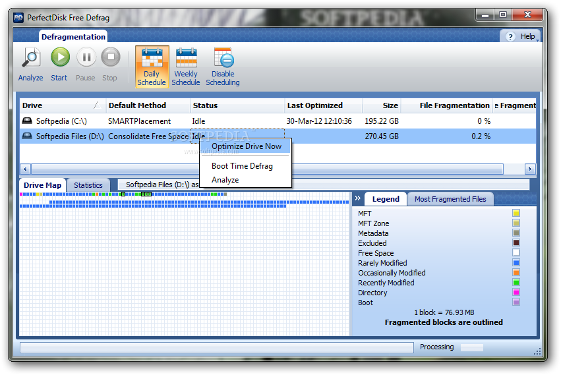Click the 30-Mar-12 12:10:36 last optimized cell
Image resolution: width=561 pixels, height=375 pixels.
pos(319,121)
